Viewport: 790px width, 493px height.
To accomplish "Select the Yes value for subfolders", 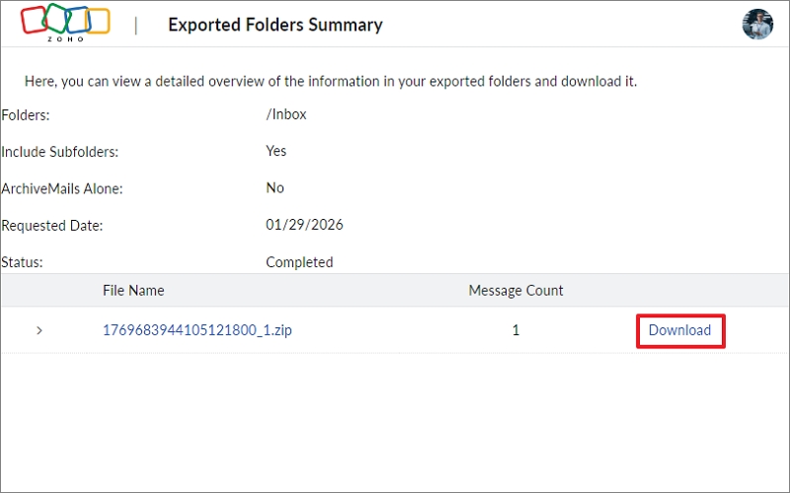I will (276, 151).
